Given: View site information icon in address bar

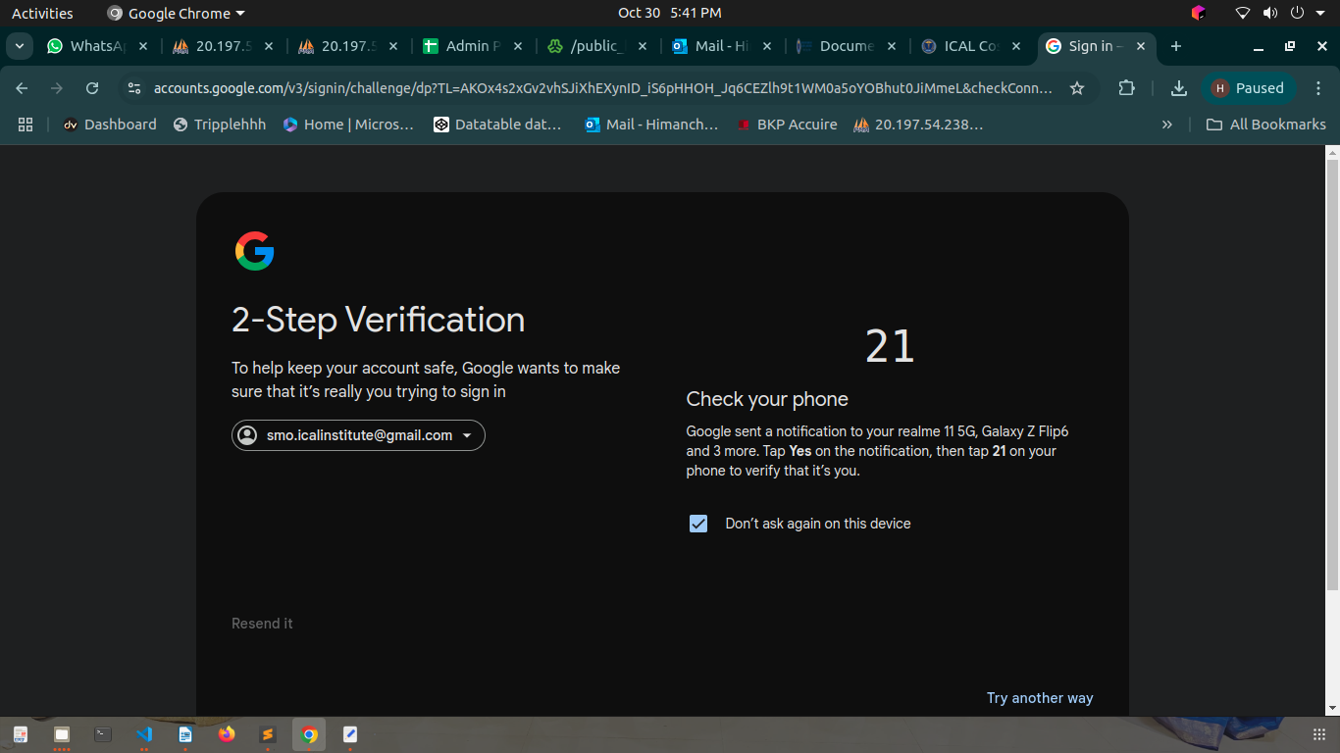Looking at the screenshot, I should tap(135, 88).
